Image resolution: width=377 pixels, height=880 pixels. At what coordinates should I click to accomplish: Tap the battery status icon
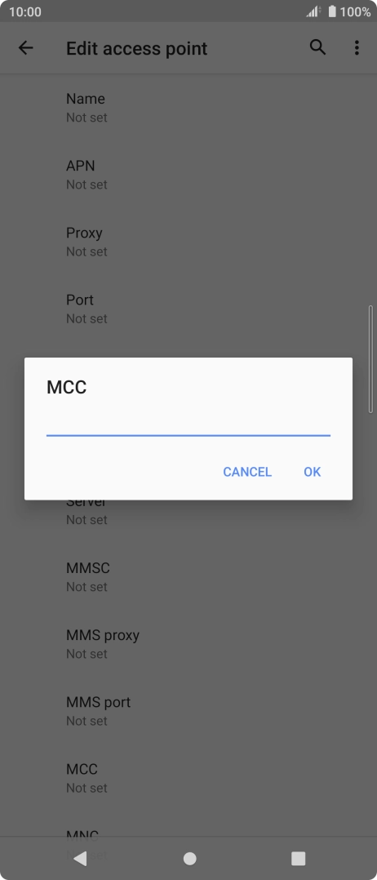click(332, 11)
